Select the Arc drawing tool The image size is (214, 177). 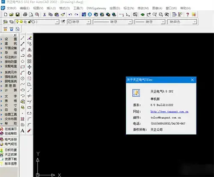pos(23,72)
